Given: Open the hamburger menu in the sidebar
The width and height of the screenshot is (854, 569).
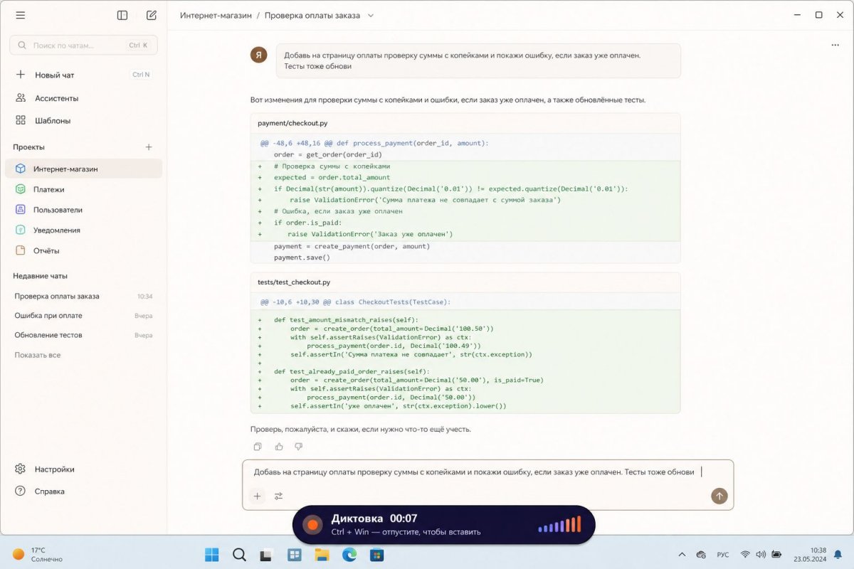Looking at the screenshot, I should [x=20, y=15].
